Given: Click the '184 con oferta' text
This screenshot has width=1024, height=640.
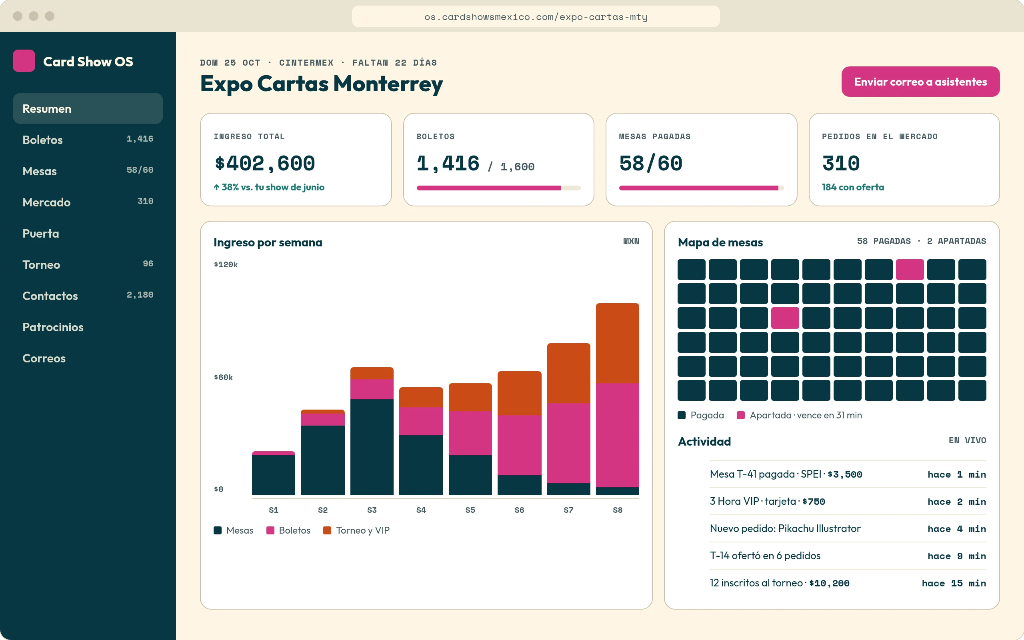Looking at the screenshot, I should coord(853,187).
